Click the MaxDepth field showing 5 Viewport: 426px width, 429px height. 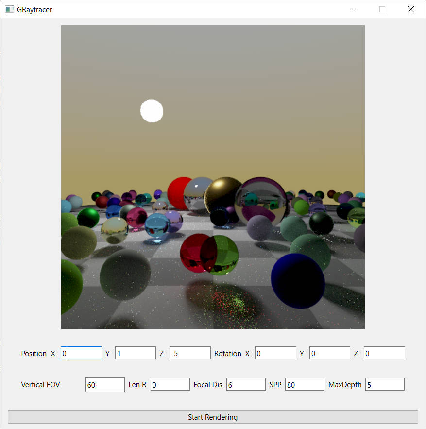coord(385,385)
